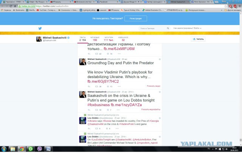
Task: Click the Регистрация button
Action: (x=136, y=19)
